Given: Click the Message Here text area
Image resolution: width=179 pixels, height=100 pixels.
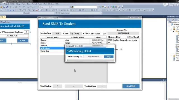Looking at the screenshot, I should coord(124,61).
